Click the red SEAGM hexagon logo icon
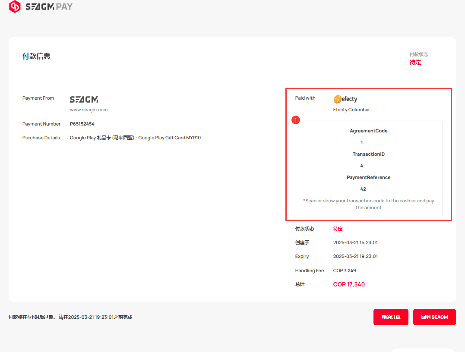Viewport: 465px width, 352px height. 15,6
